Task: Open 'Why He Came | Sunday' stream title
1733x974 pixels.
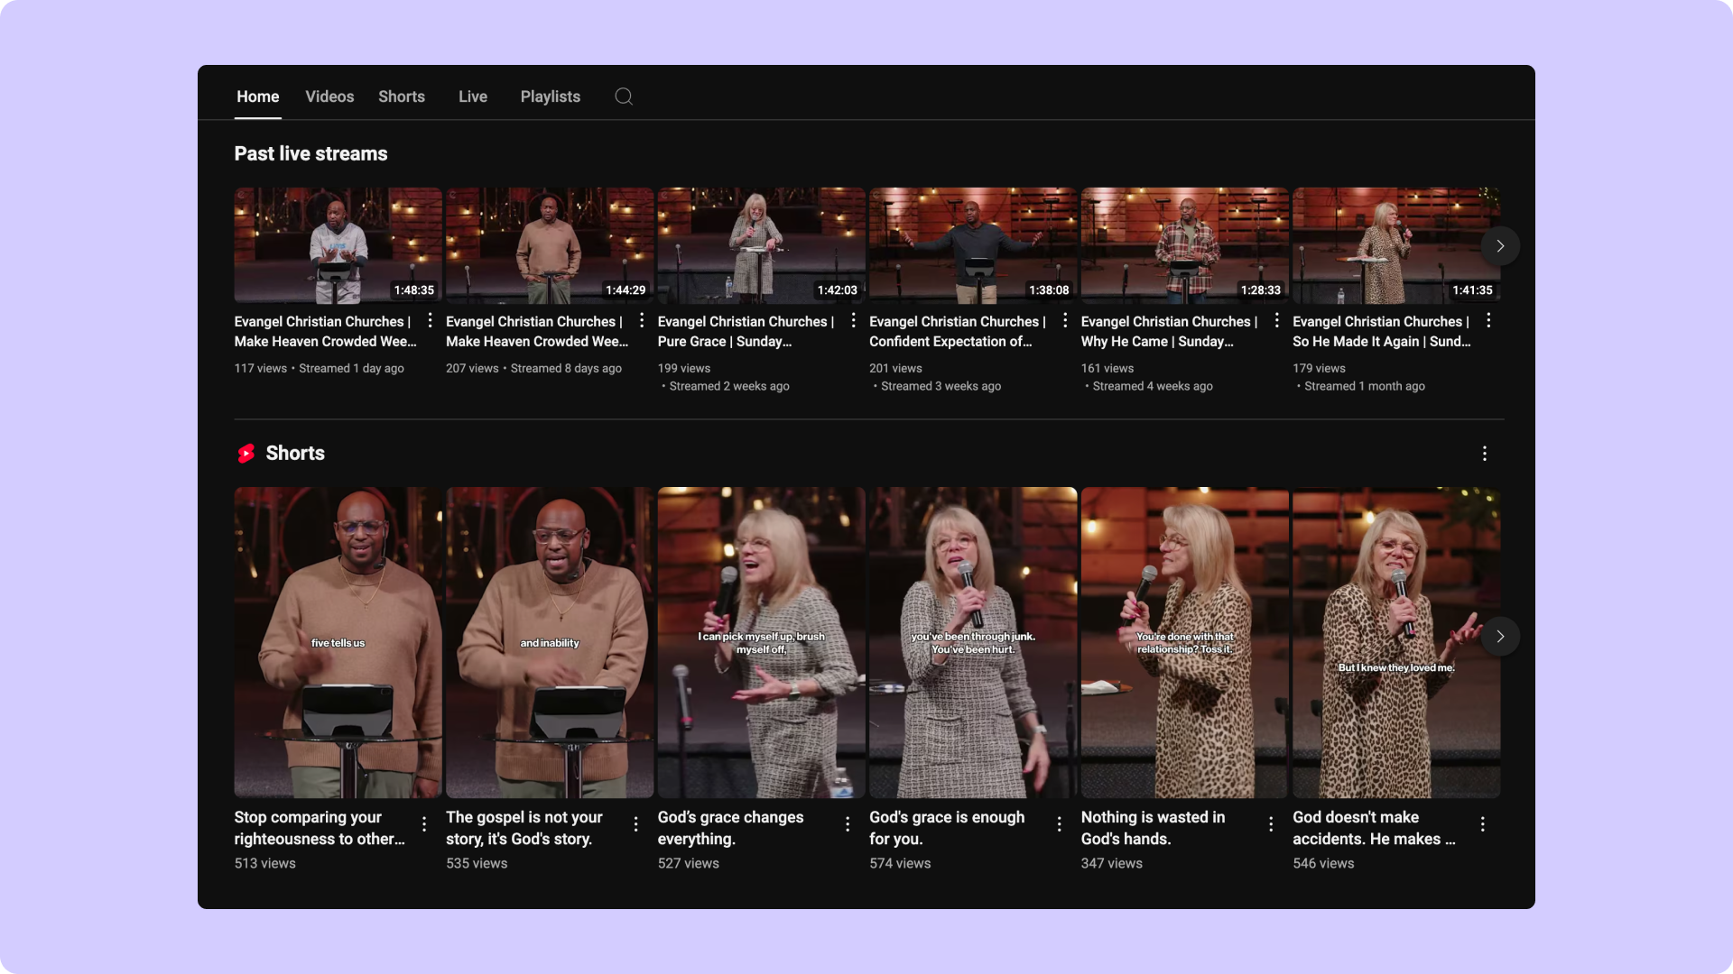Action: [x=1169, y=331]
